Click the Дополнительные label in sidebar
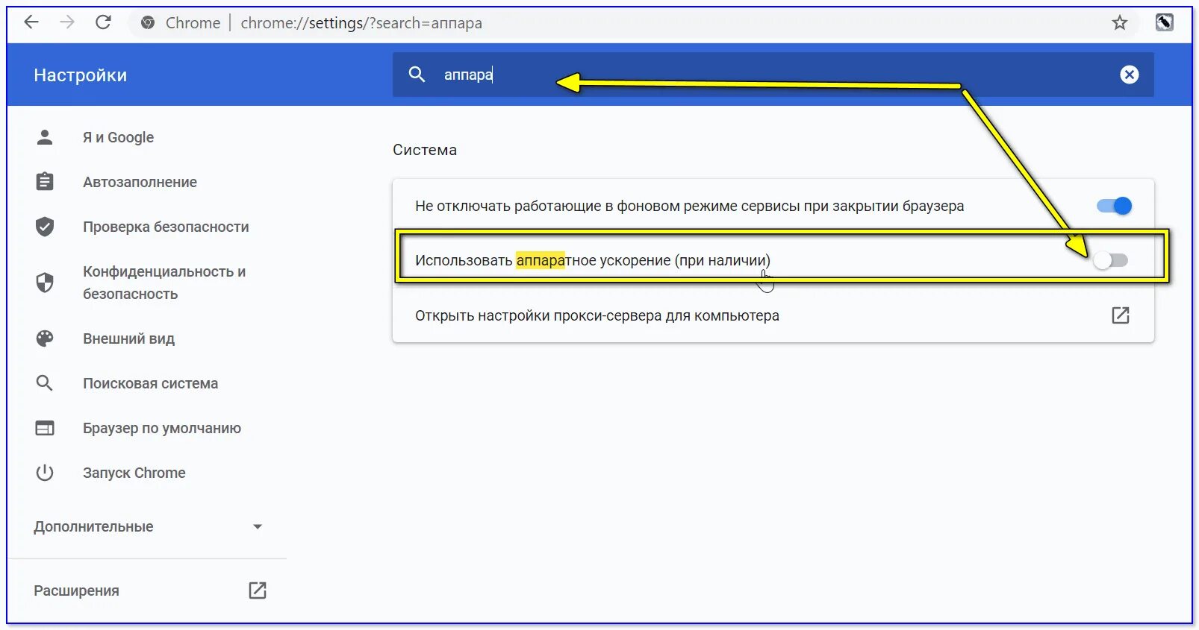The width and height of the screenshot is (1199, 630). (93, 526)
